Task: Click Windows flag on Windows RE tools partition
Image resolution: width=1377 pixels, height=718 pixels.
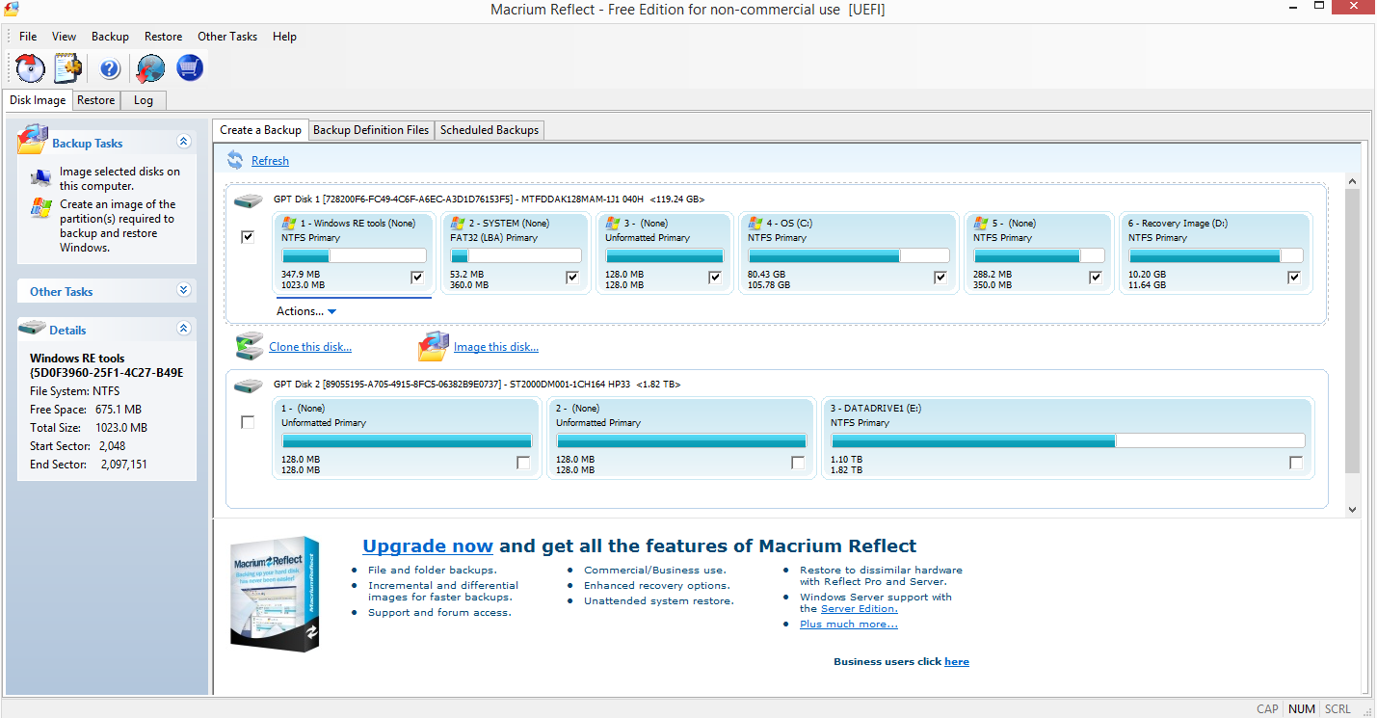Action: pyautogui.click(x=289, y=223)
